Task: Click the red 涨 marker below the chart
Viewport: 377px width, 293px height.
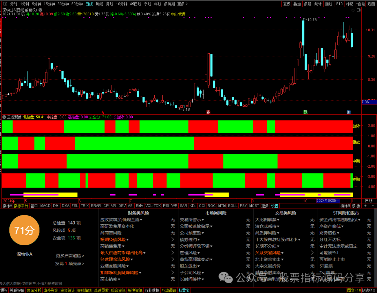Action: (208, 112)
